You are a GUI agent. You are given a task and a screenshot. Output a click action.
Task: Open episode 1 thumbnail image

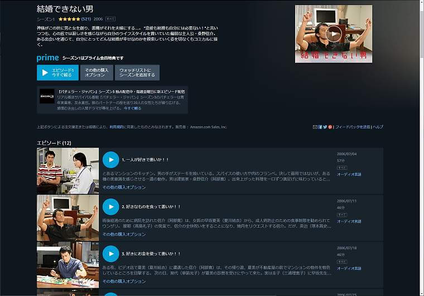(68, 171)
